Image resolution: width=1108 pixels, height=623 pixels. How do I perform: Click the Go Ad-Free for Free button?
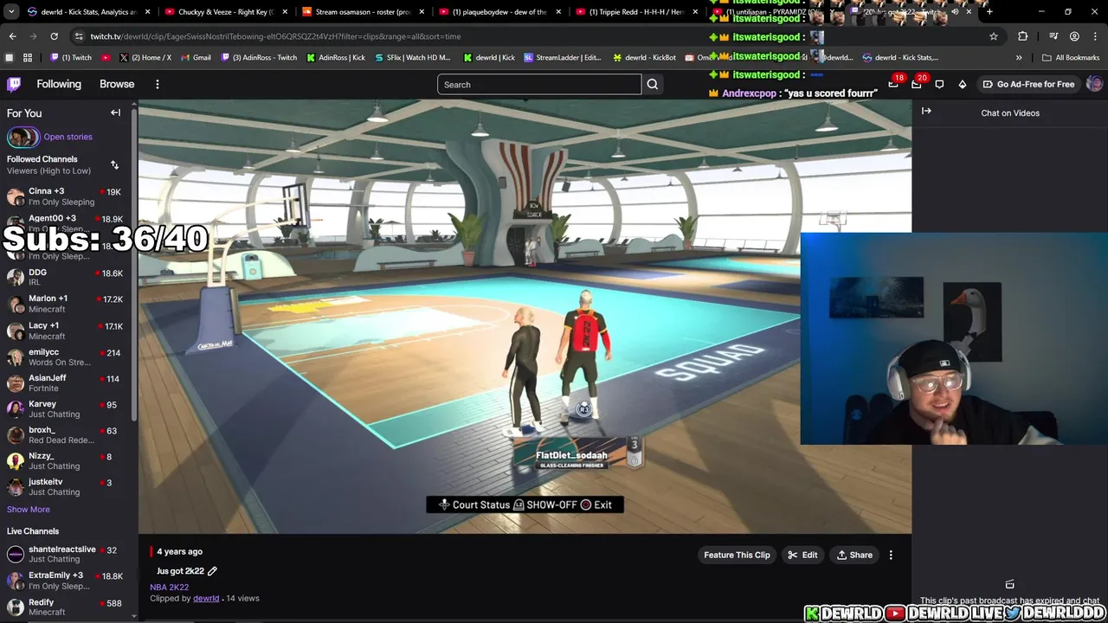(x=1028, y=84)
